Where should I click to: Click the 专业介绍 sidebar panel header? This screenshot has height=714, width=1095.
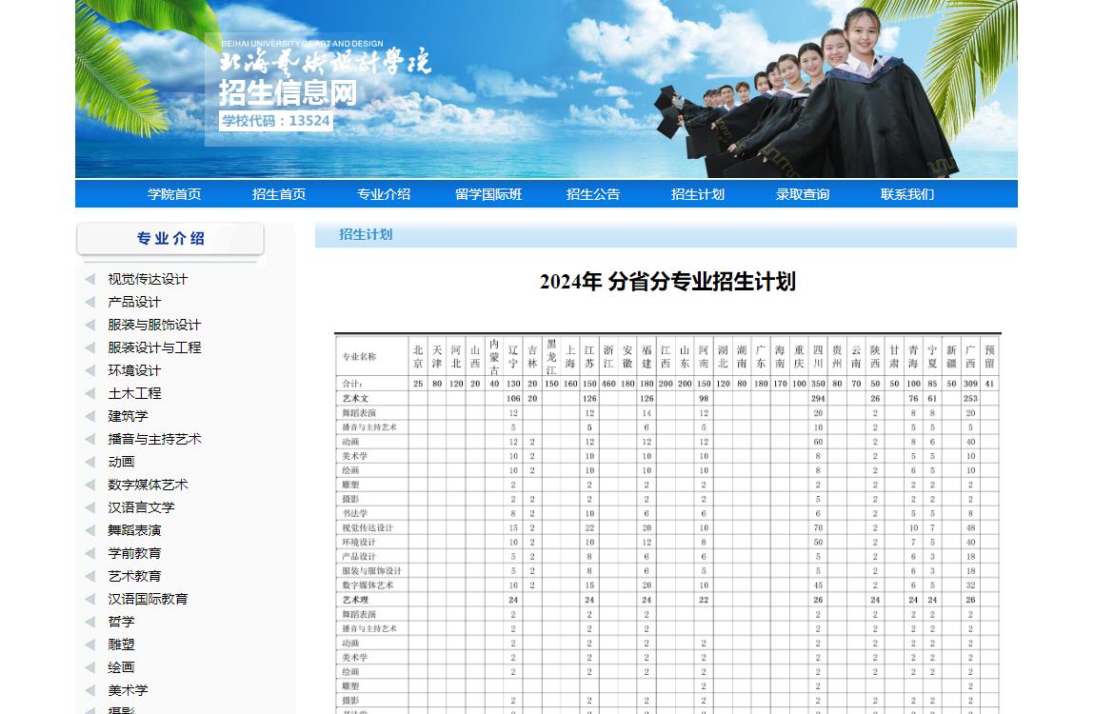tap(170, 239)
